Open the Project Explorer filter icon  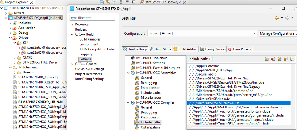[114, 2]
